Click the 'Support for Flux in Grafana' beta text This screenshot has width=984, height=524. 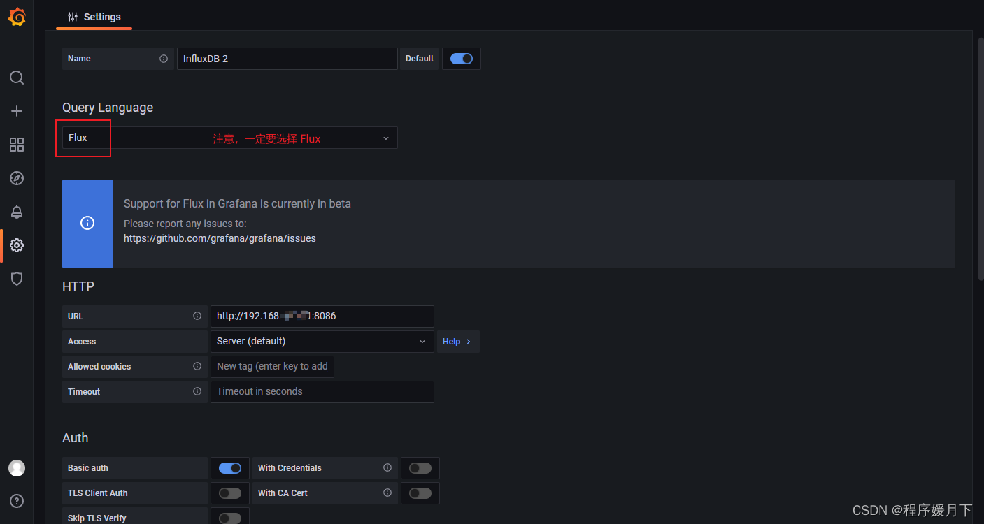point(237,204)
